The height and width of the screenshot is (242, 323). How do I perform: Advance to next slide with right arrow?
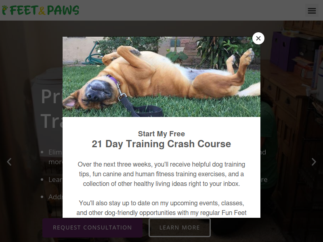tap(314, 162)
